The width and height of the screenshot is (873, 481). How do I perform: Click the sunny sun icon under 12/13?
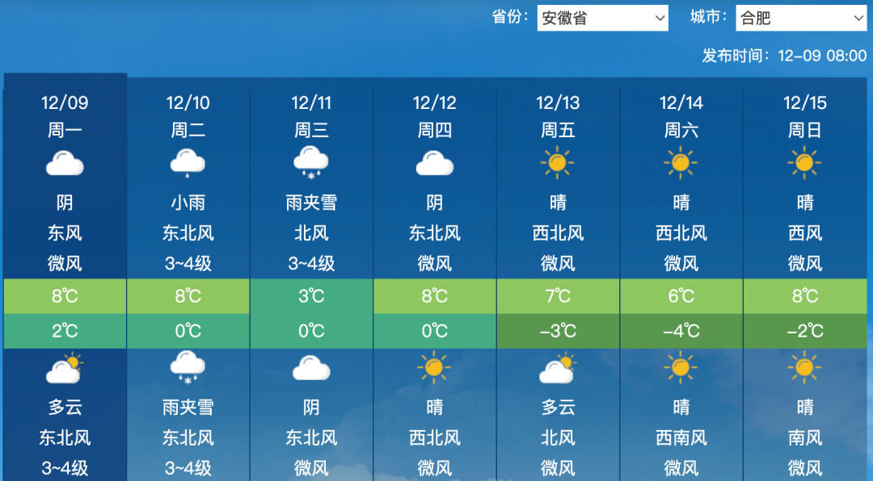(x=558, y=162)
